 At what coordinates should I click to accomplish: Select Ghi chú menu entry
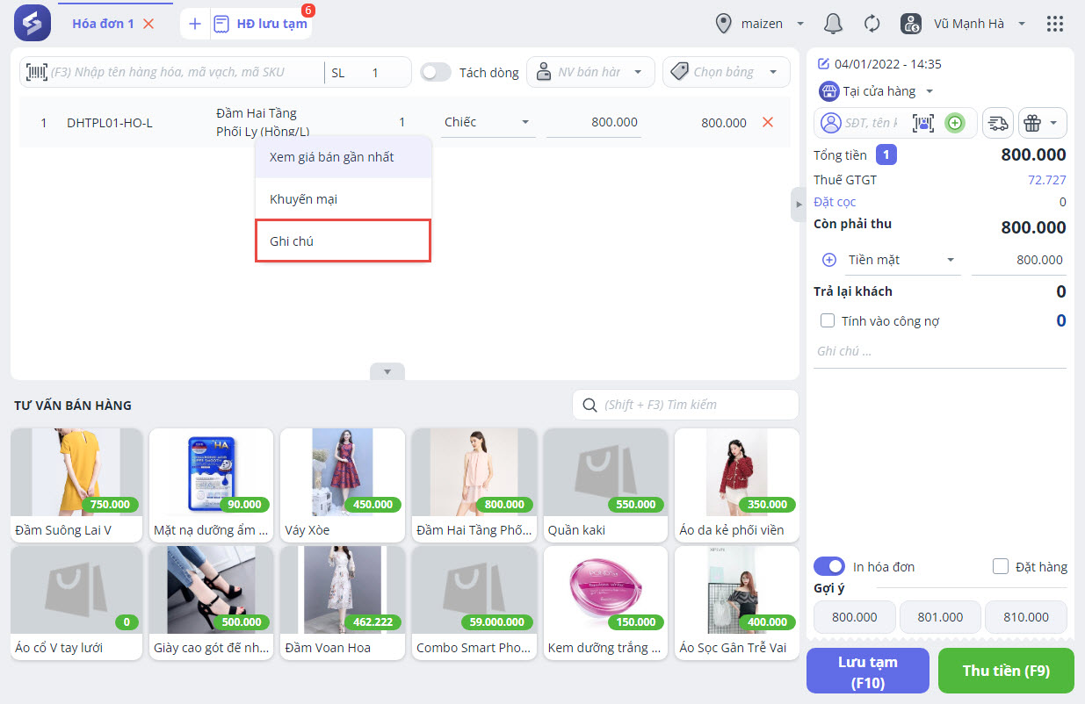click(x=344, y=241)
